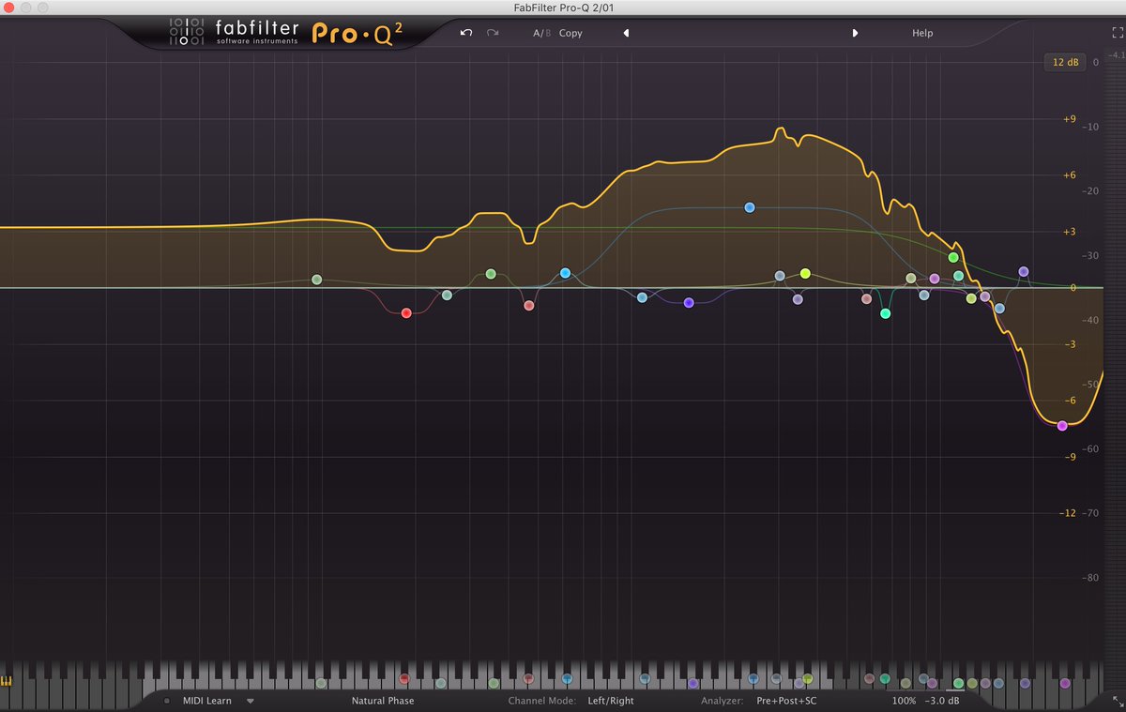Select the lime-yellow band node above zero line
The height and width of the screenshot is (712, 1126).
[x=805, y=273]
